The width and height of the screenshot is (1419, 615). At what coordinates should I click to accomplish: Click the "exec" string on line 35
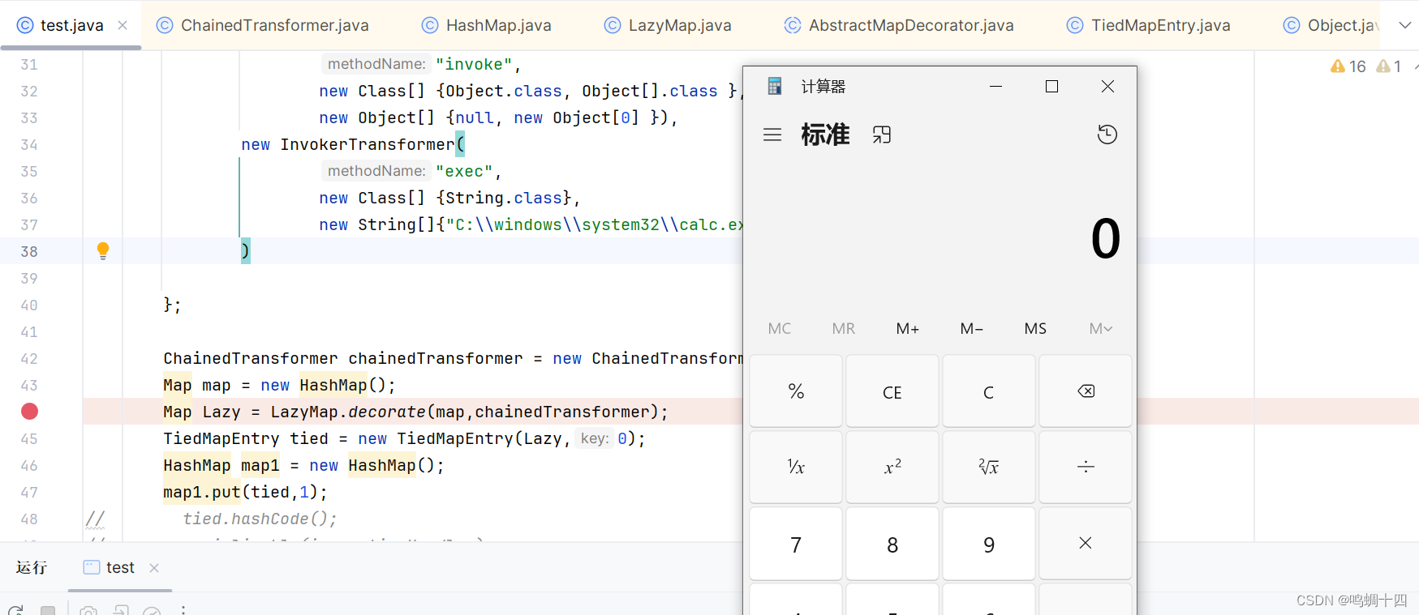464,171
